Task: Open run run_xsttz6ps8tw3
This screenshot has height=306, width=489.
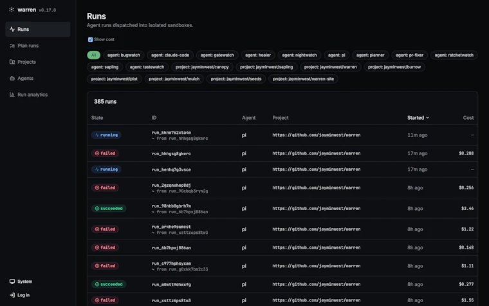Action: click(171, 300)
